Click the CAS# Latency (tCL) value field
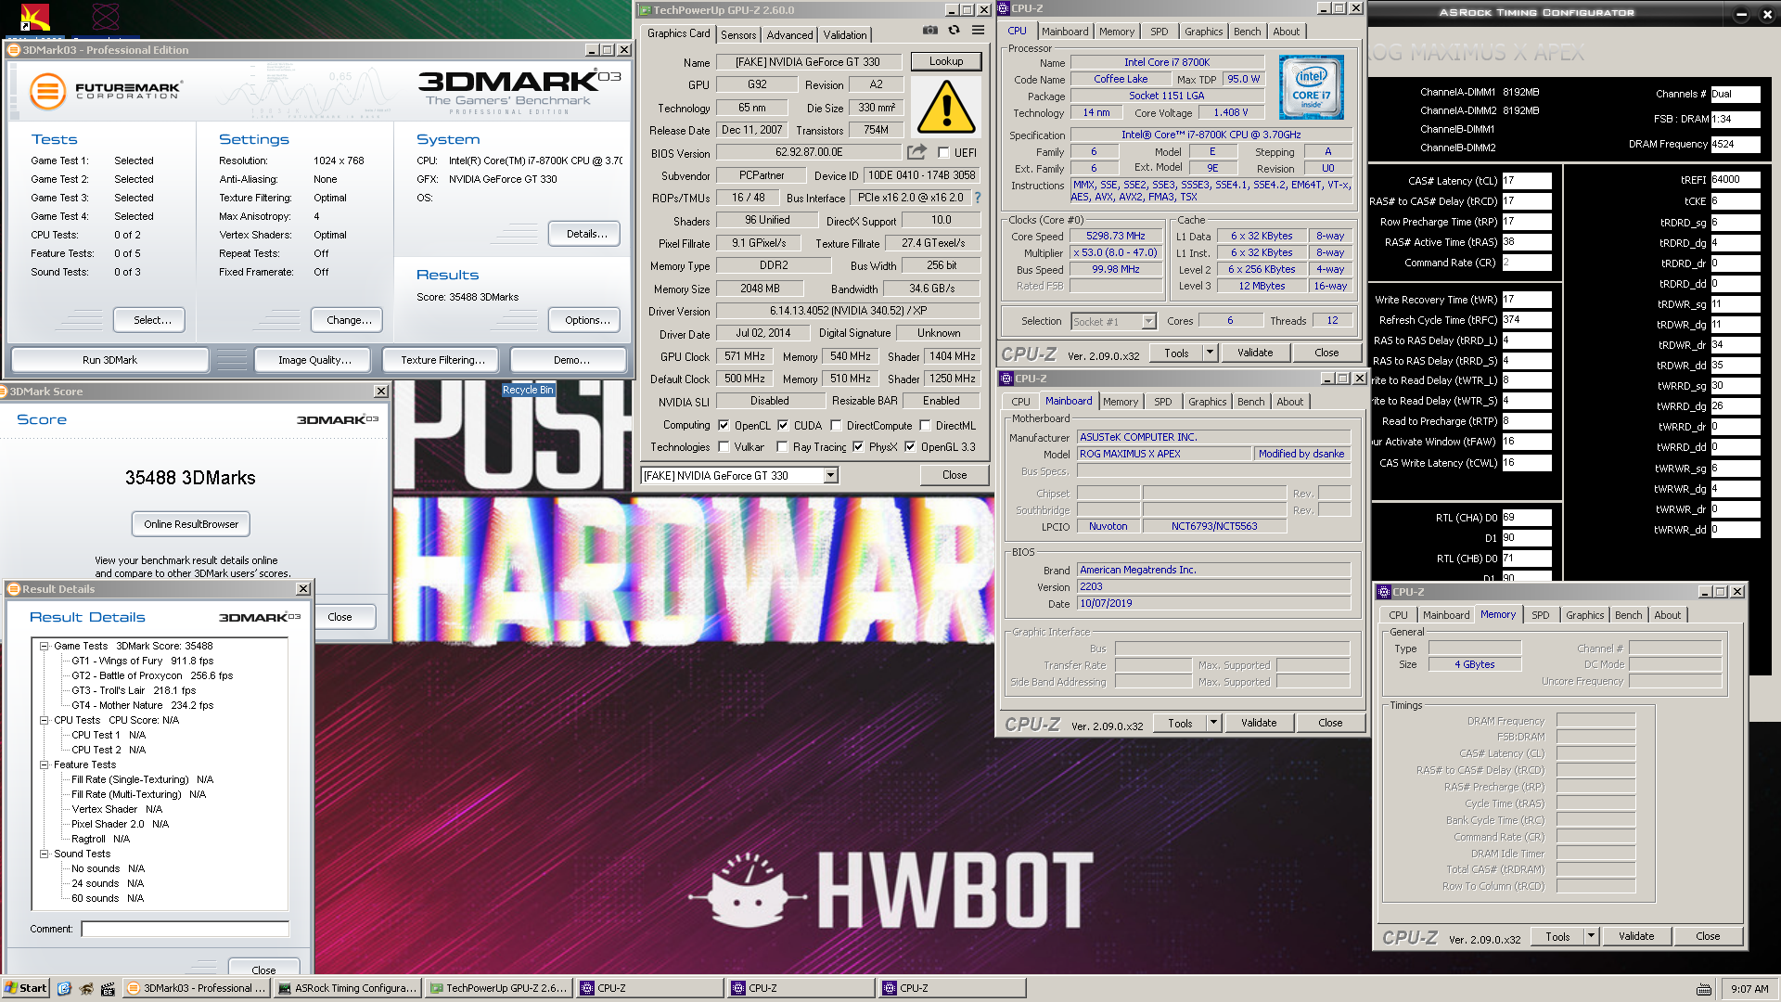Screen dimensions: 1781x1002 click(1527, 181)
